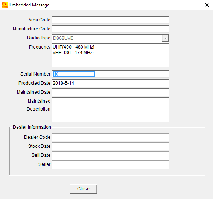
Task: Click the Sell Date text box
Action: [x=110, y=155]
